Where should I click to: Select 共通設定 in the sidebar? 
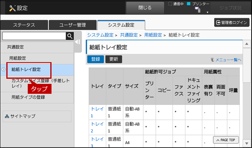click(x=37, y=47)
